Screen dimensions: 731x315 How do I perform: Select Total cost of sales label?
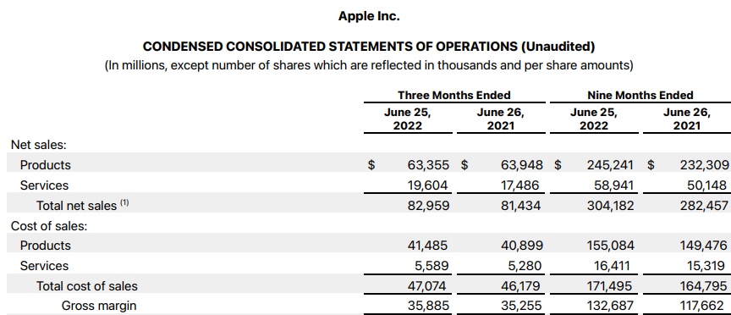(86, 285)
